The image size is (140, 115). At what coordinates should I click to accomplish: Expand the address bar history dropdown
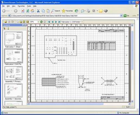coord(121,16)
